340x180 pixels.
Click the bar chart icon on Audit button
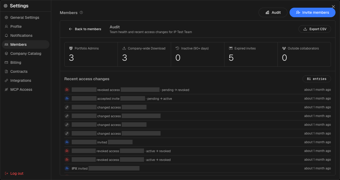(267, 12)
